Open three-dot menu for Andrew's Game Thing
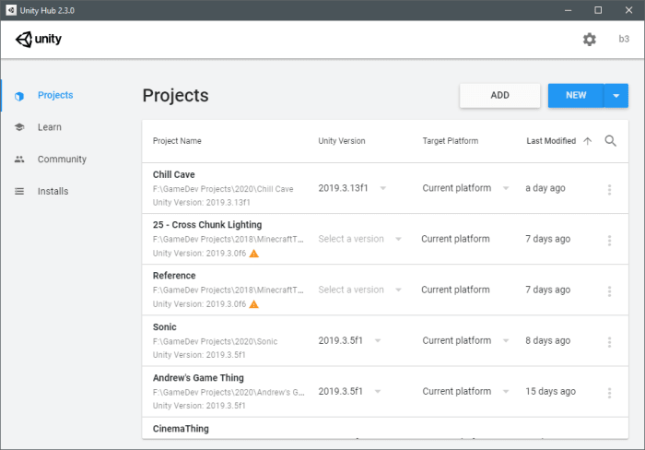Image resolution: width=645 pixels, height=450 pixels. point(609,392)
